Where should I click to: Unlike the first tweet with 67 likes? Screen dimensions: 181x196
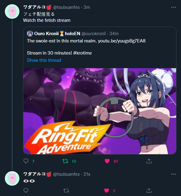107,161
